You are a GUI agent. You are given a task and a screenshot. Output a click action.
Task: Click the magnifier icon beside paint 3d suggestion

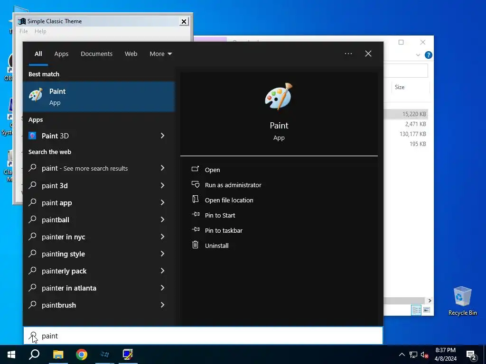(x=33, y=185)
